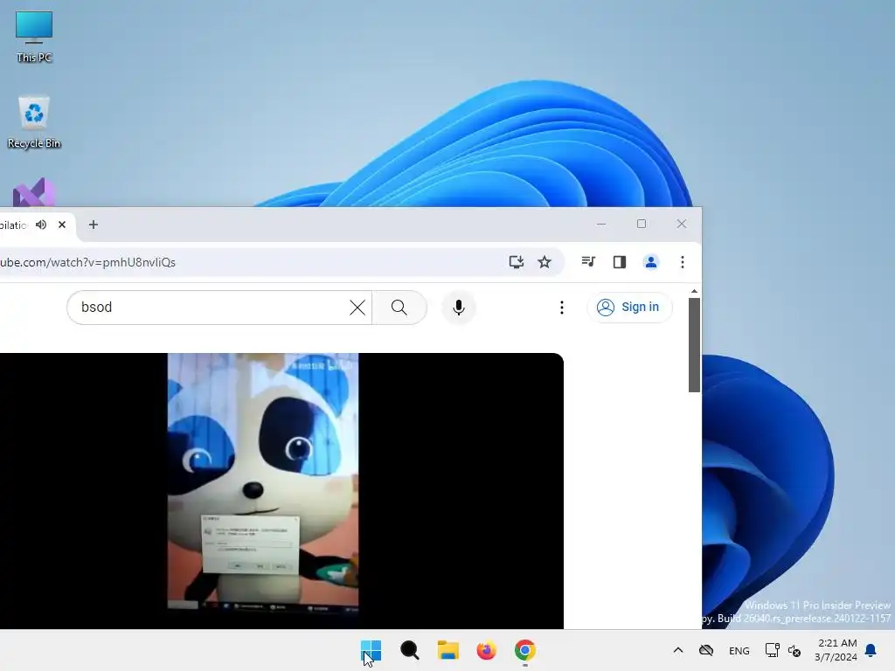This screenshot has width=895, height=671.
Task: Open the Recycle Bin on desktop
Action: 34,122
